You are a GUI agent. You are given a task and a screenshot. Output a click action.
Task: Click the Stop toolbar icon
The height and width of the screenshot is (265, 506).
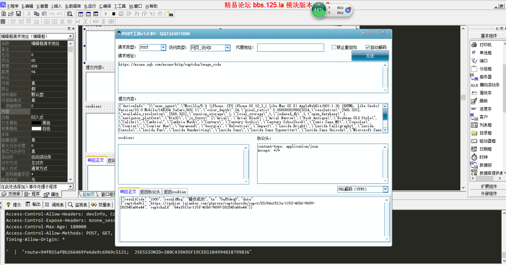114,14
